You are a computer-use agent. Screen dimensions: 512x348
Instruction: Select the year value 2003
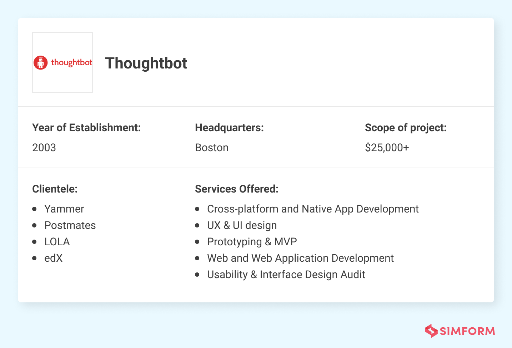click(44, 148)
